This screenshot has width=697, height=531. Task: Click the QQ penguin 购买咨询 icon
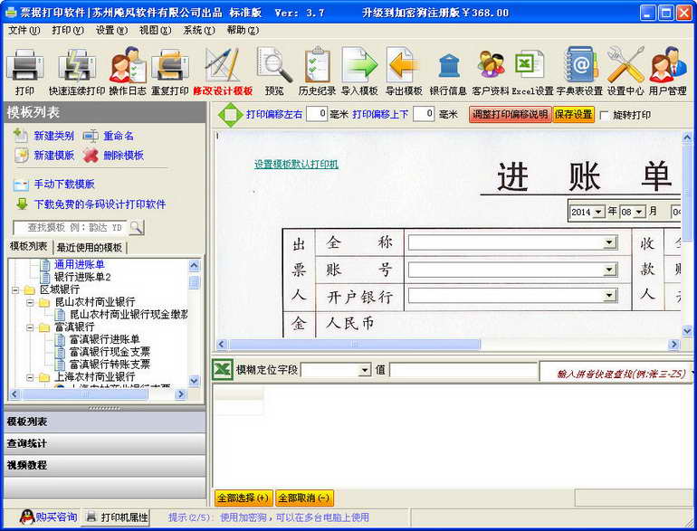click(x=27, y=517)
